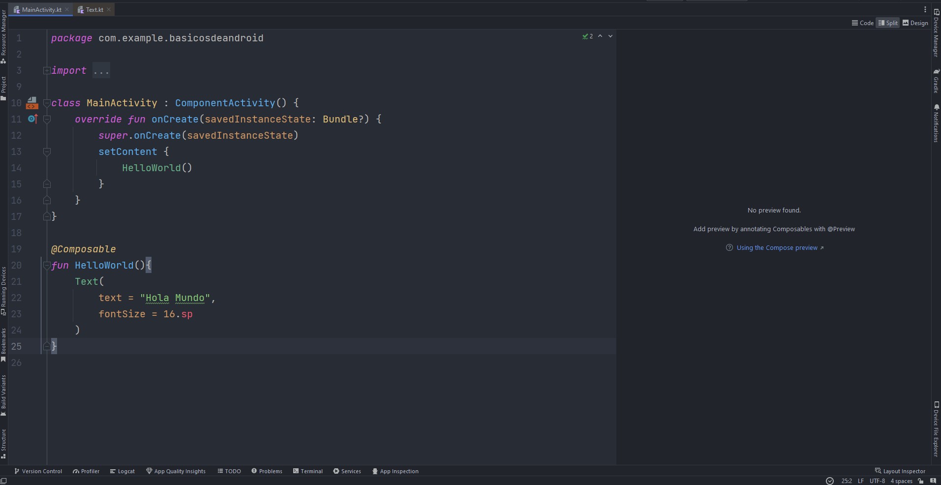This screenshot has width=941, height=485.
Task: Collapse the setContent block fold marker
Action: (x=47, y=152)
